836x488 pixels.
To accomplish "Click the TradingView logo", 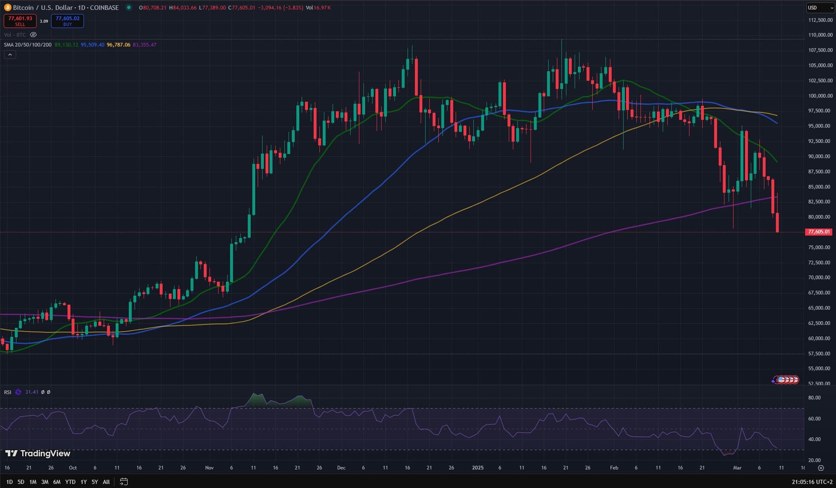I will pyautogui.click(x=37, y=454).
